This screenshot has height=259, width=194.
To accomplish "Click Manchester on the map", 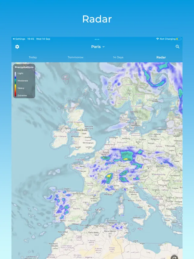I will (76, 137).
